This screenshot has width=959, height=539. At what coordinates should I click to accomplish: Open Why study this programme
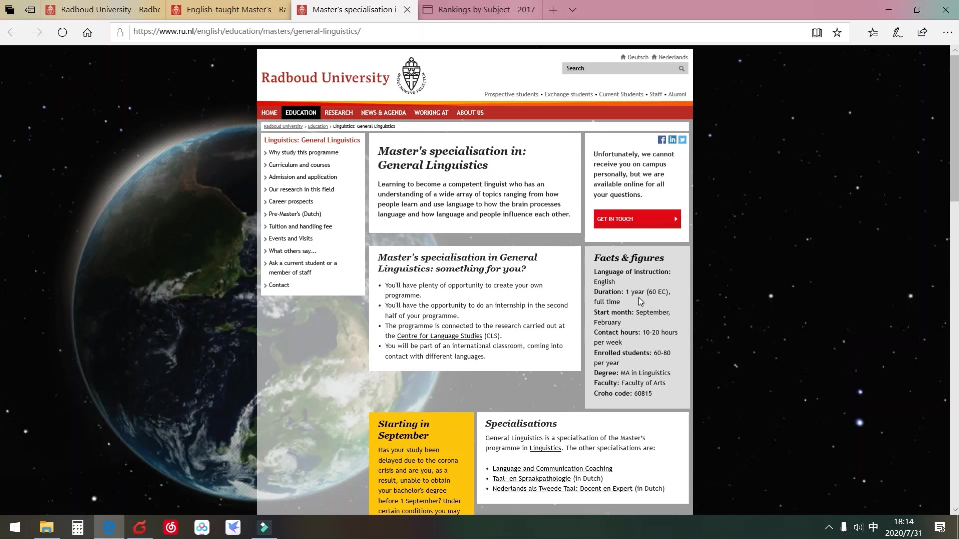pos(303,153)
